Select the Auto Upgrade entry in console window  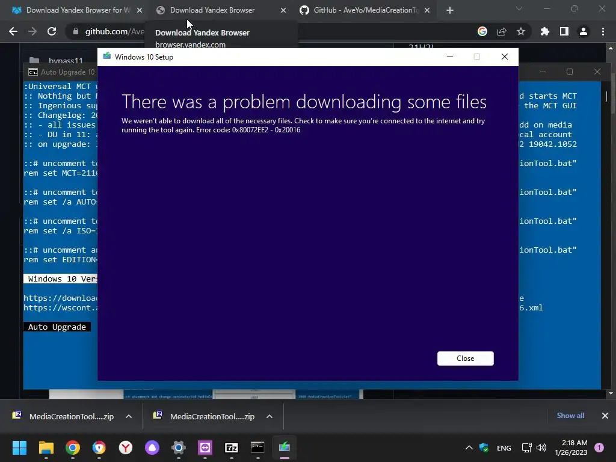(x=57, y=327)
